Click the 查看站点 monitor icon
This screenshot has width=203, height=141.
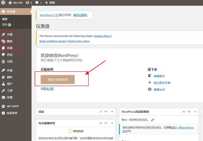150,89
